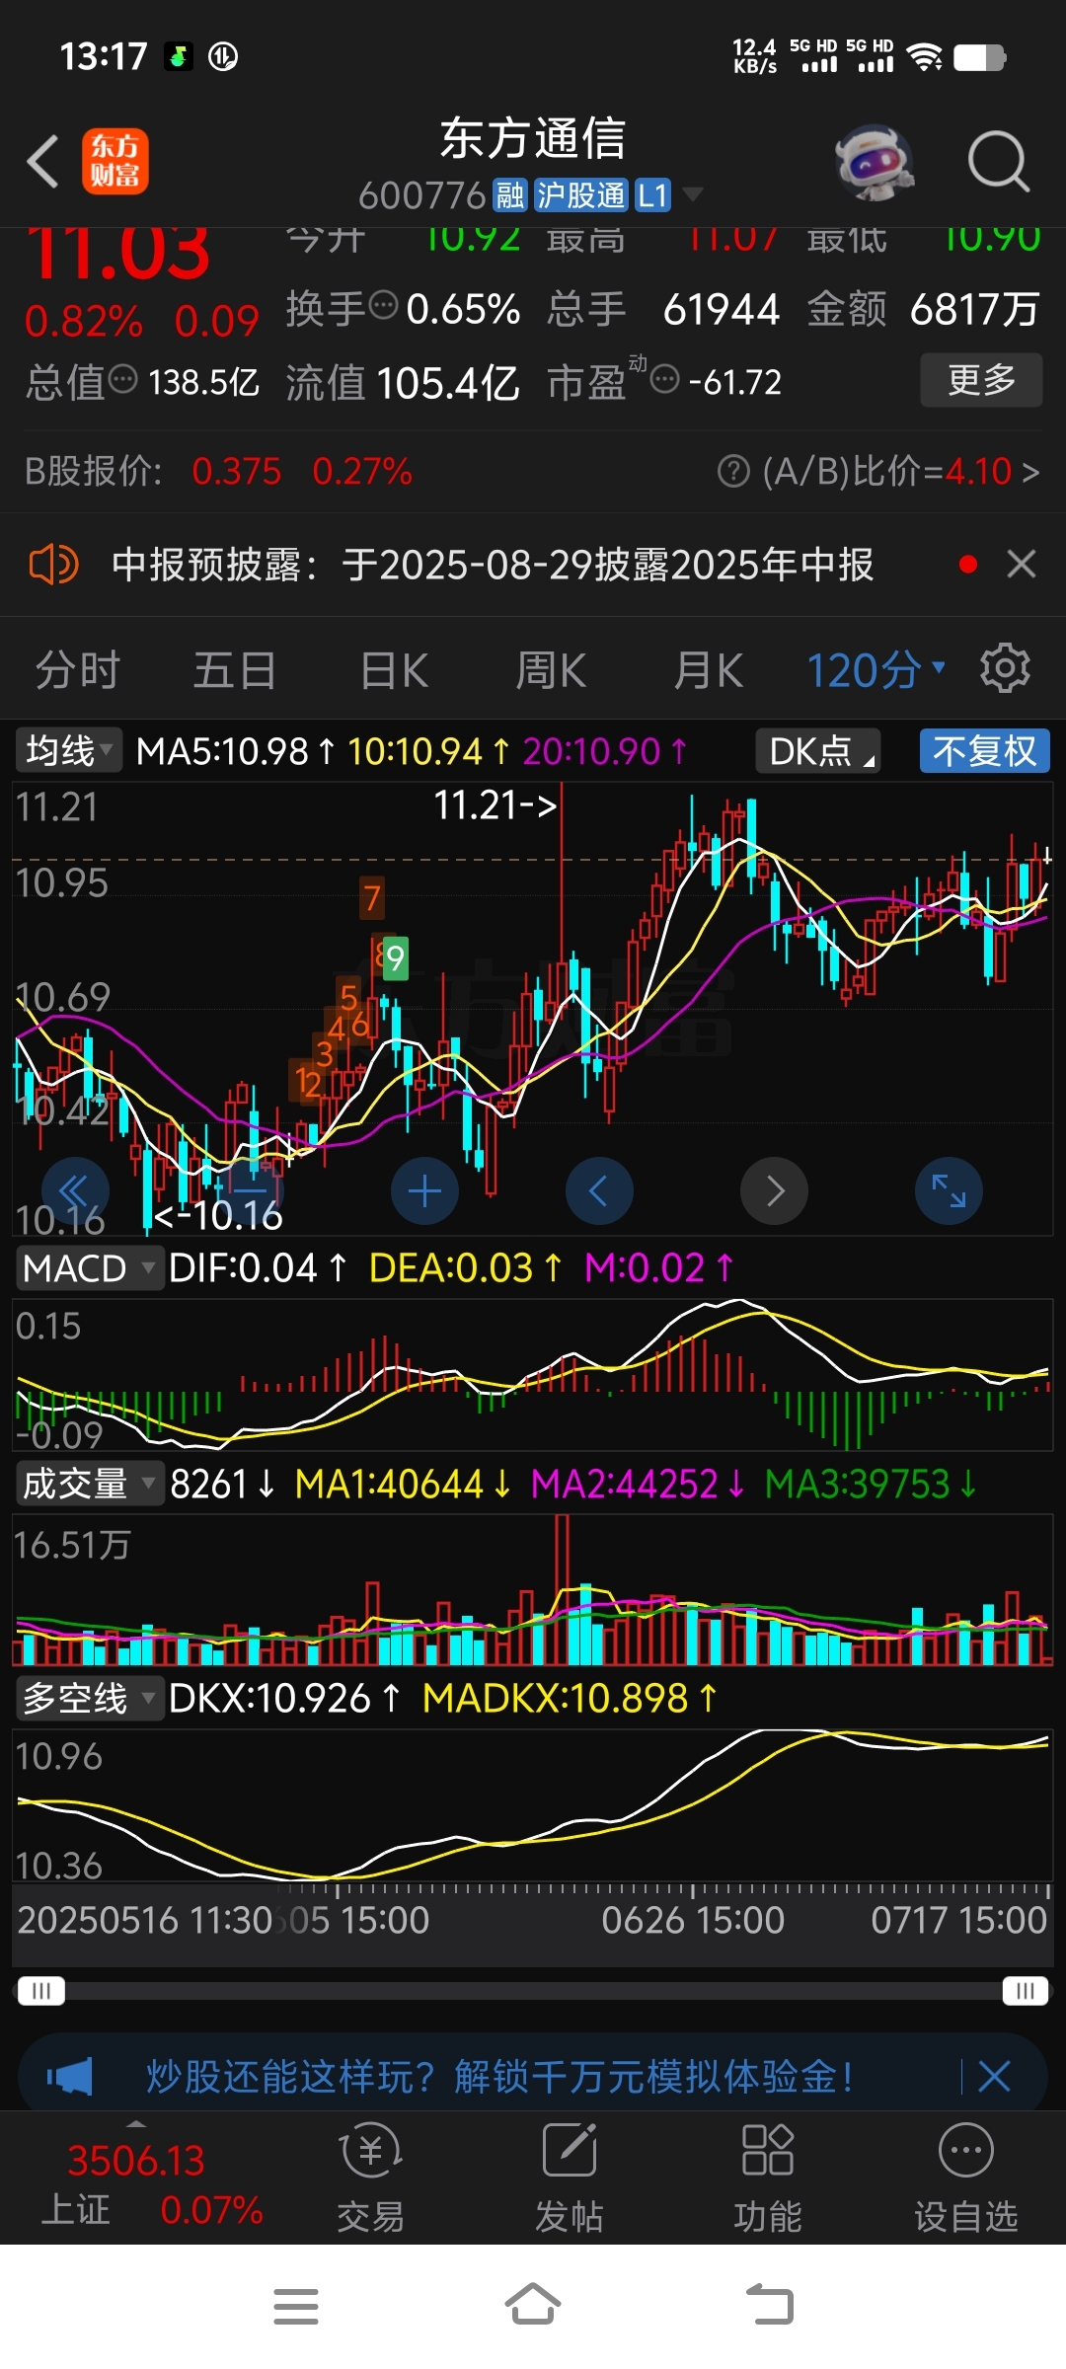Tap the 融 margin badge

pyautogui.click(x=509, y=195)
